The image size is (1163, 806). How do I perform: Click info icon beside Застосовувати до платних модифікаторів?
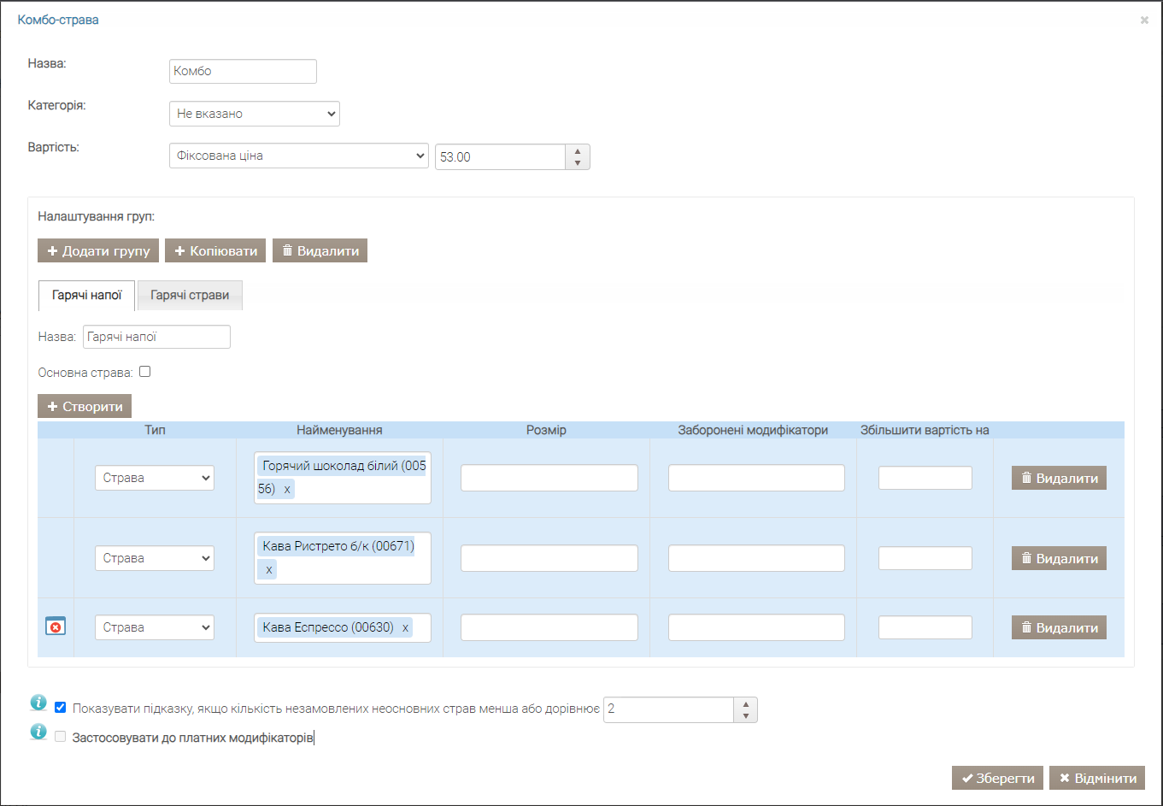38,732
